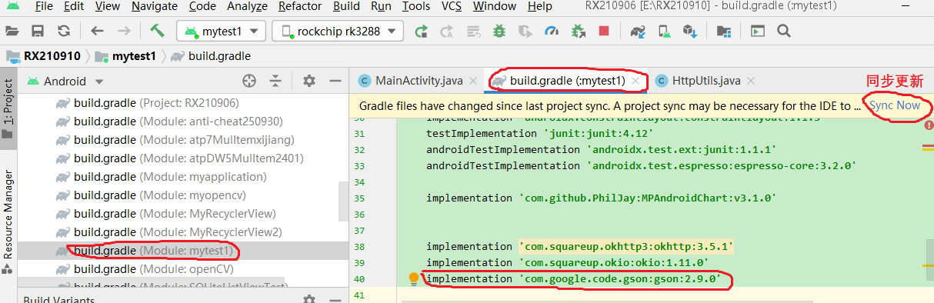Screen dimensions: 934x303
Task: Click the Apply Changes and Restart Activity icon
Action: click(446, 32)
